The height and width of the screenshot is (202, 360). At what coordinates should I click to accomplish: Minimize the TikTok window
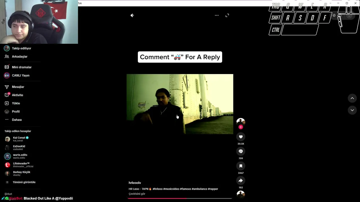pyautogui.click(x=338, y=3)
